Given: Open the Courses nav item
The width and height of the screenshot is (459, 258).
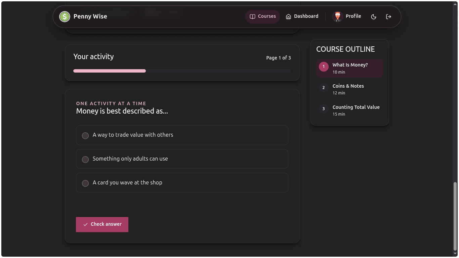Looking at the screenshot, I should pyautogui.click(x=263, y=16).
